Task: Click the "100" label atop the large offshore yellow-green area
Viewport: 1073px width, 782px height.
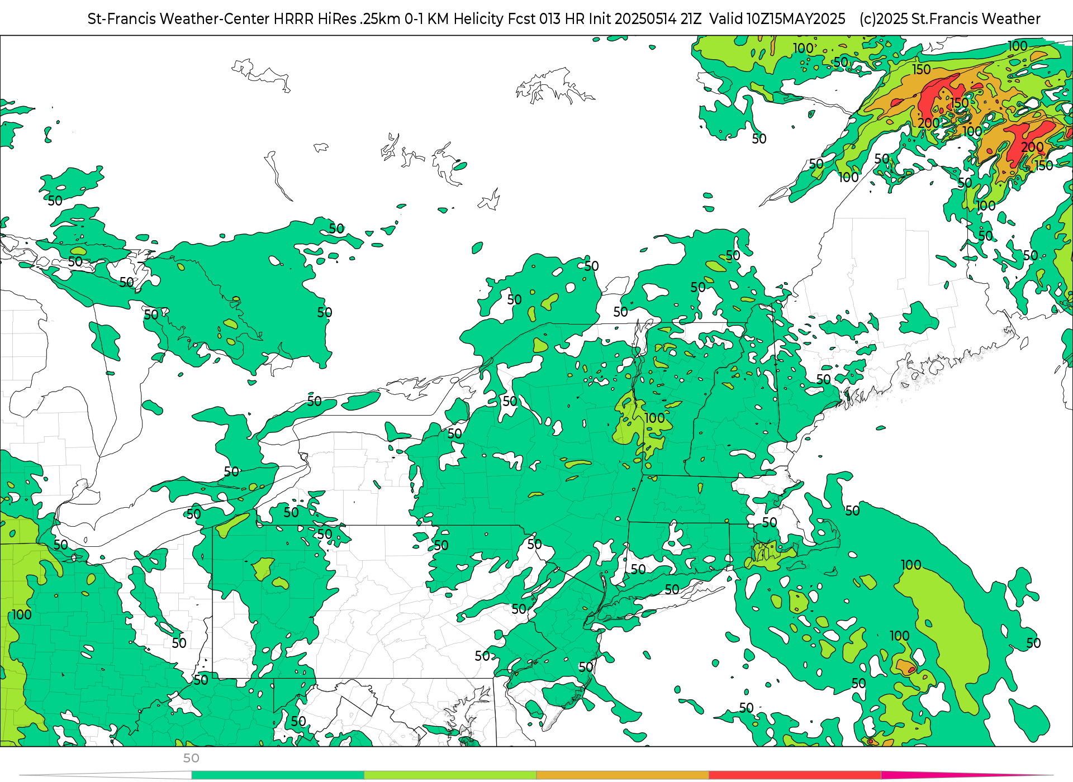Action: (911, 565)
